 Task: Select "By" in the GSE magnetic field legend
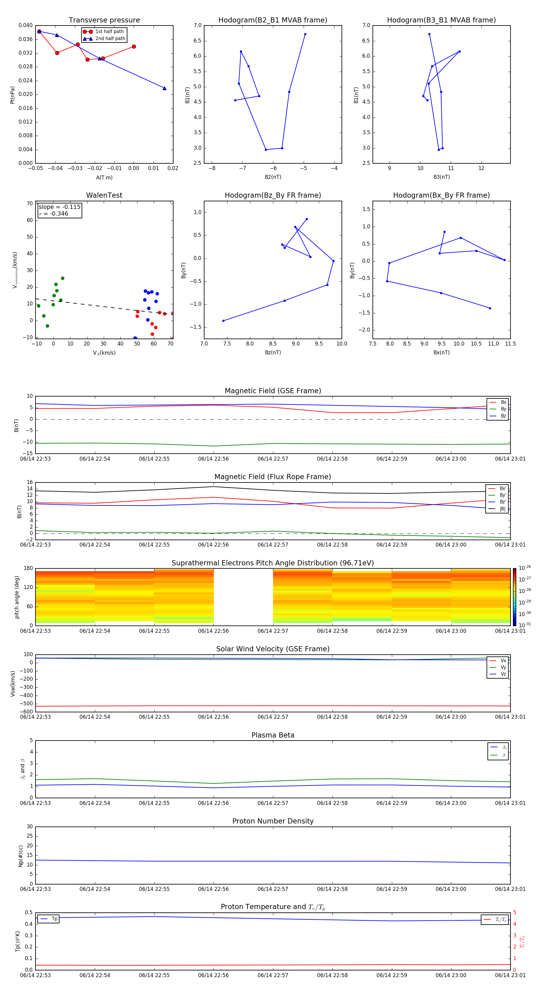click(x=498, y=409)
